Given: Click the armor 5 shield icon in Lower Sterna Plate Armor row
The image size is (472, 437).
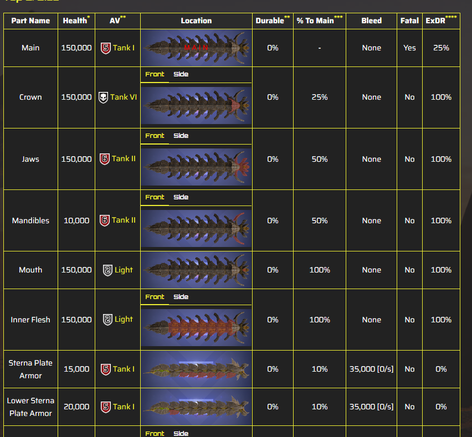Looking at the screenshot, I should pyautogui.click(x=106, y=407).
